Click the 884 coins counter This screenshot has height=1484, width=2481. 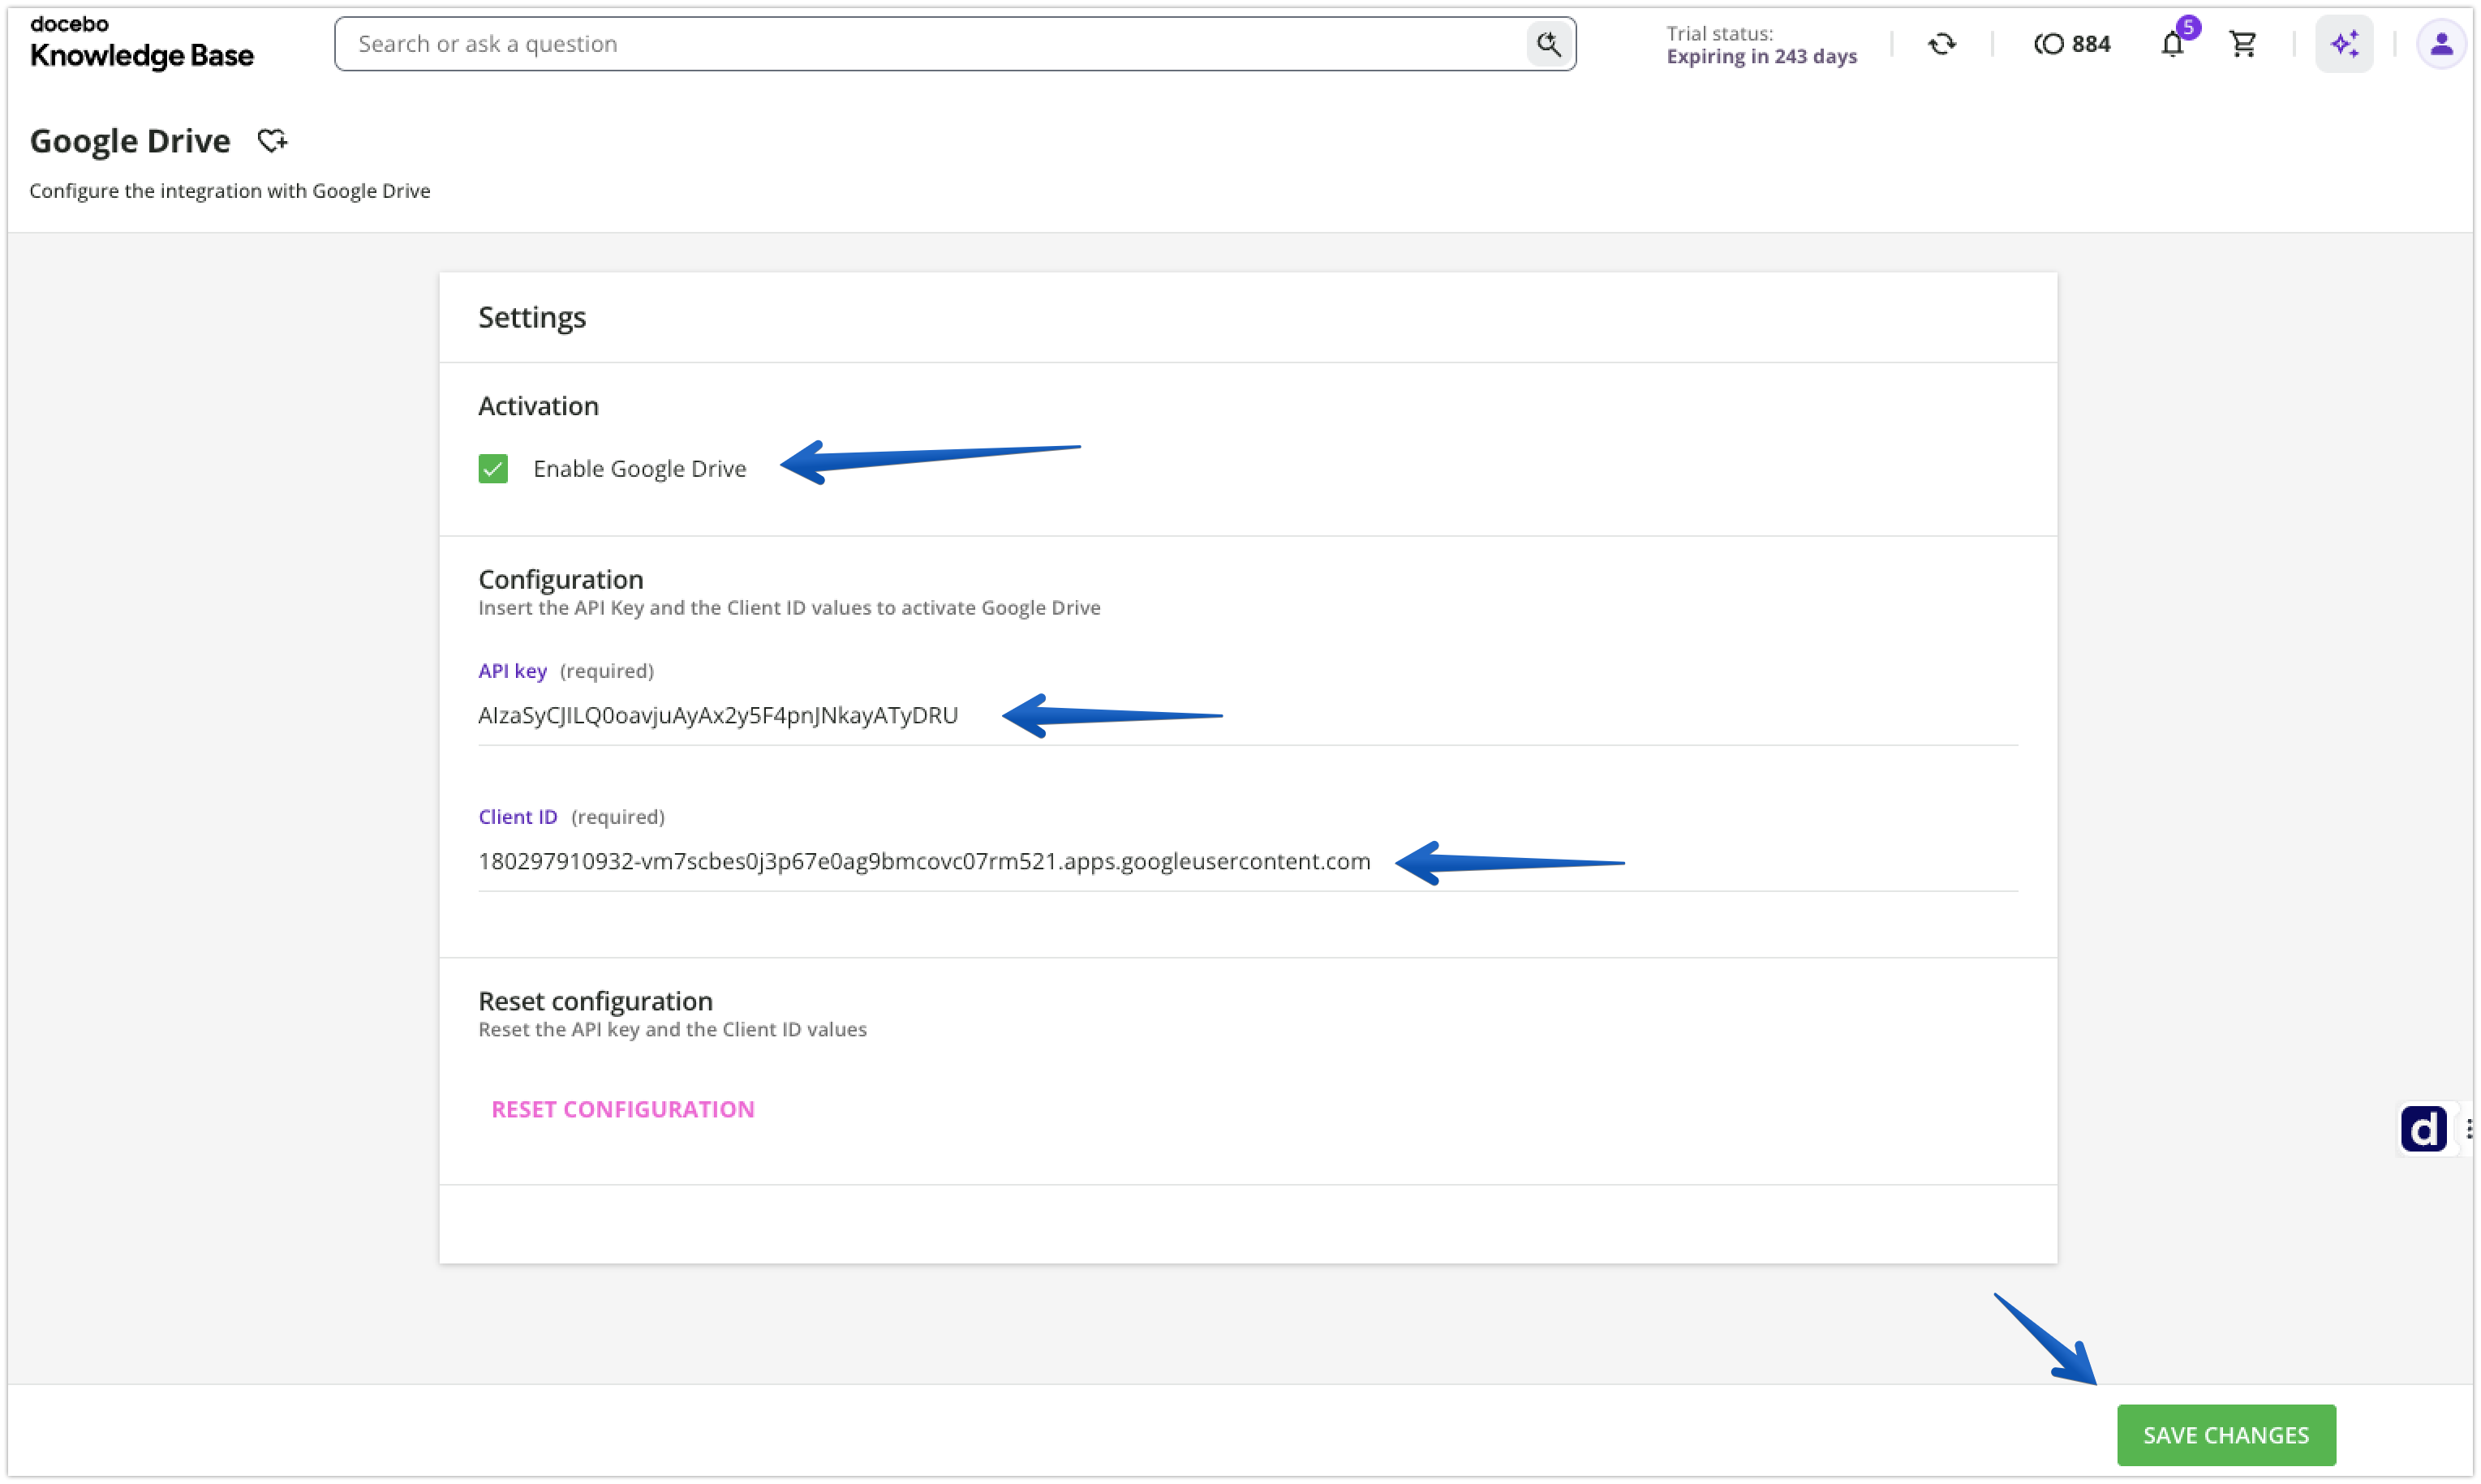[2072, 44]
